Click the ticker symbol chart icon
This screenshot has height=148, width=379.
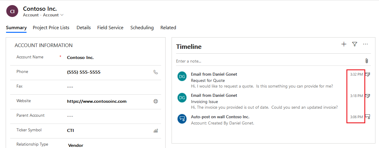coord(155,130)
